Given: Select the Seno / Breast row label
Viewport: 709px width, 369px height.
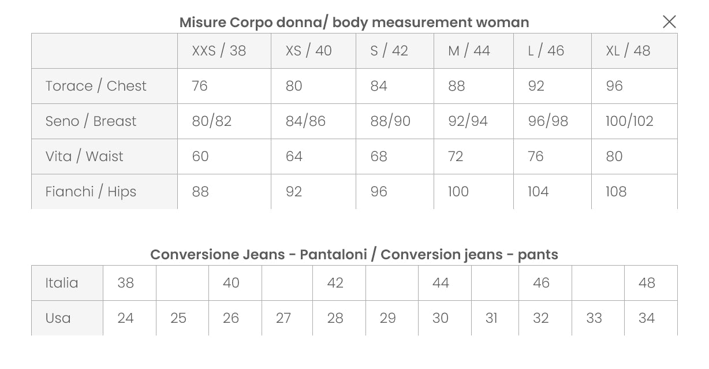Looking at the screenshot, I should click(91, 121).
